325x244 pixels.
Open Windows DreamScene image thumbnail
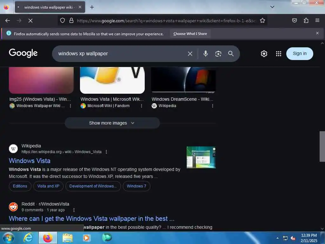[x=183, y=80]
